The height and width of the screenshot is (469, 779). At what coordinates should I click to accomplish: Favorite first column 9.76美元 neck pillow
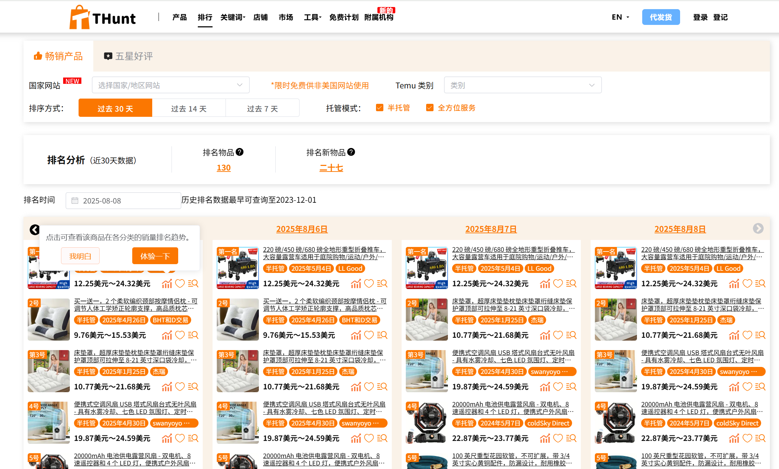tap(180, 335)
